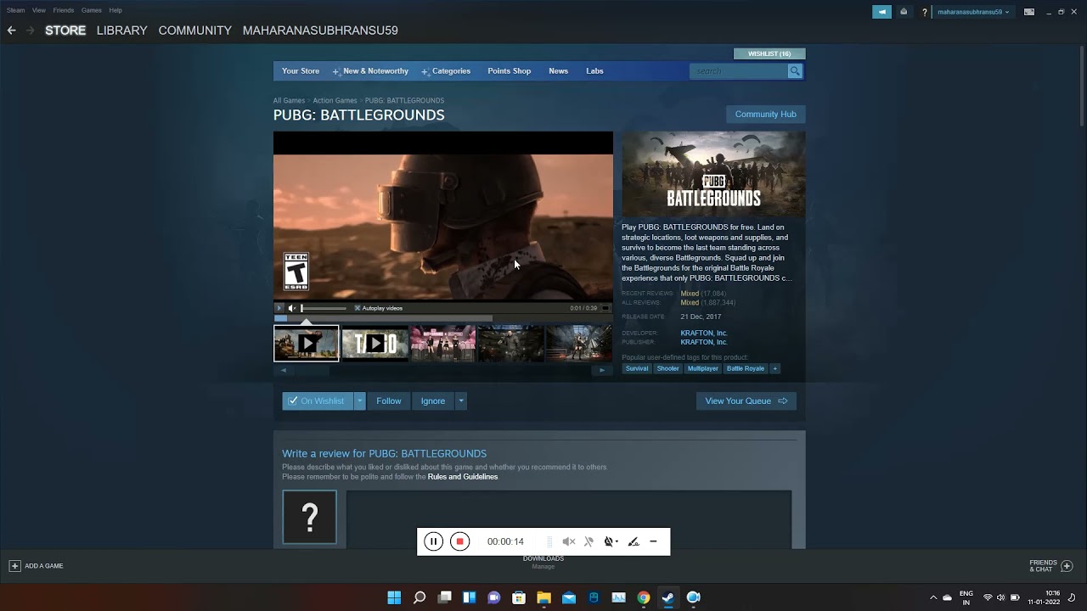Open Microsoft Store from taskbar
The width and height of the screenshot is (1087, 611).
519,597
